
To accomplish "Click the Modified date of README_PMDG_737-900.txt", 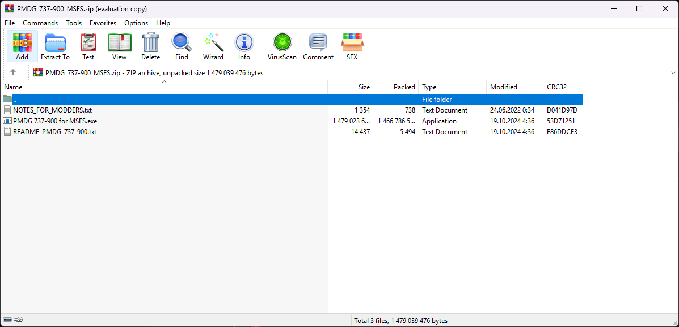I will (x=512, y=132).
